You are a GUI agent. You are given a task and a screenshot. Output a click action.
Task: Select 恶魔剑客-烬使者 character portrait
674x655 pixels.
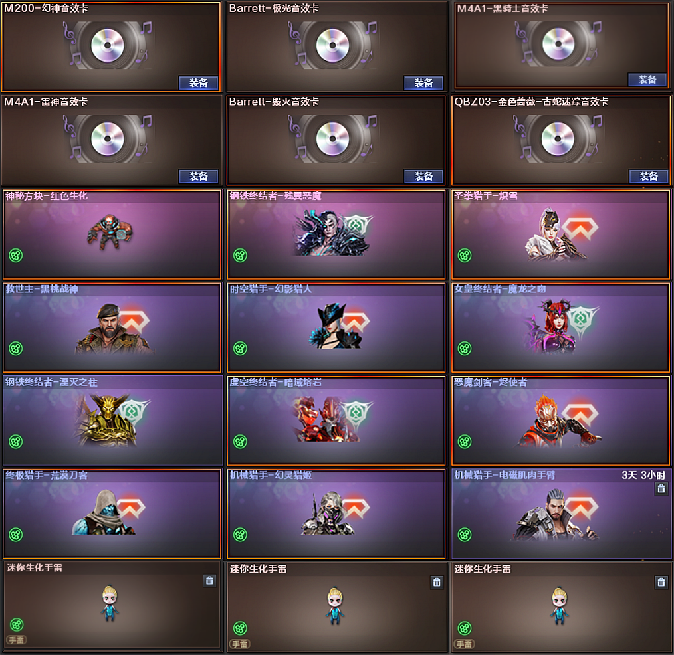560,421
